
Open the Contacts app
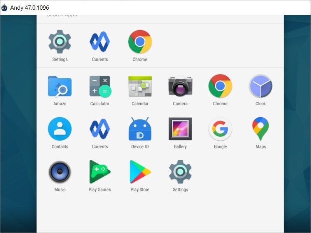pyautogui.click(x=59, y=129)
